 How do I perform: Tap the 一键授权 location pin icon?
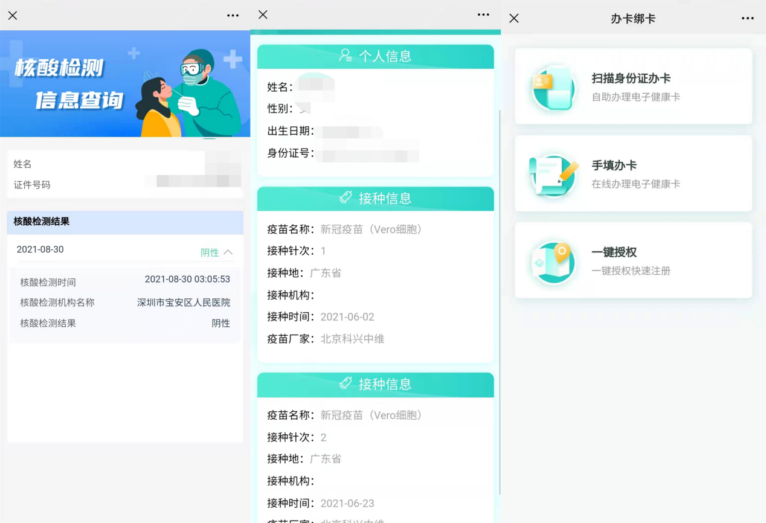[553, 261]
